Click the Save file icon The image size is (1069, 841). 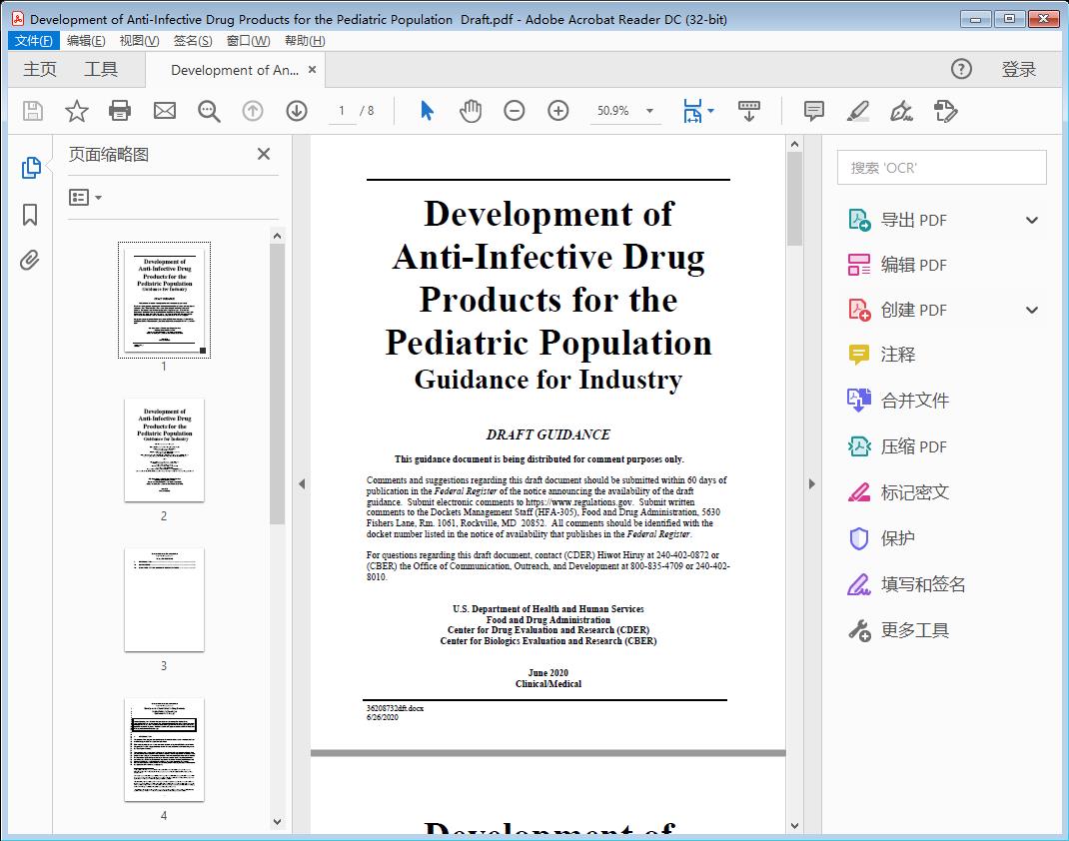click(31, 110)
